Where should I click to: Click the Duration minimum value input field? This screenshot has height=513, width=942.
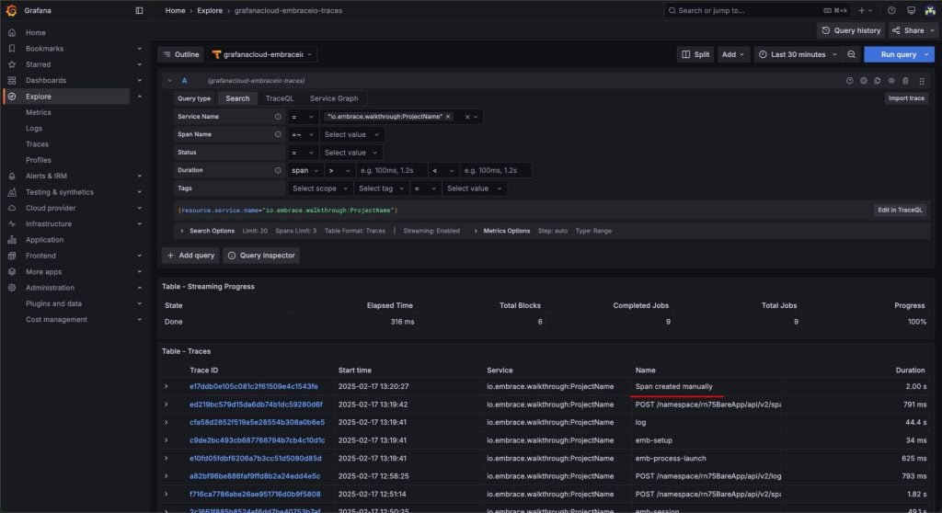tap(392, 171)
